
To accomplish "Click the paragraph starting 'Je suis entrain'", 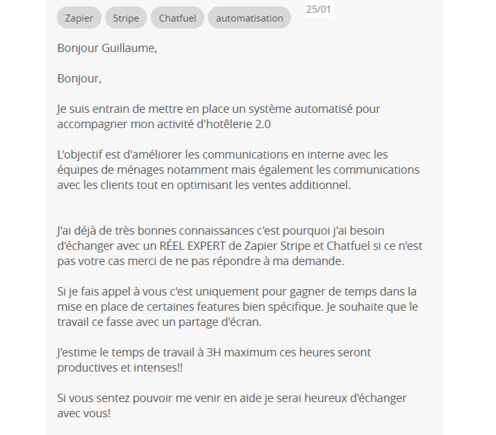I will coord(219,116).
